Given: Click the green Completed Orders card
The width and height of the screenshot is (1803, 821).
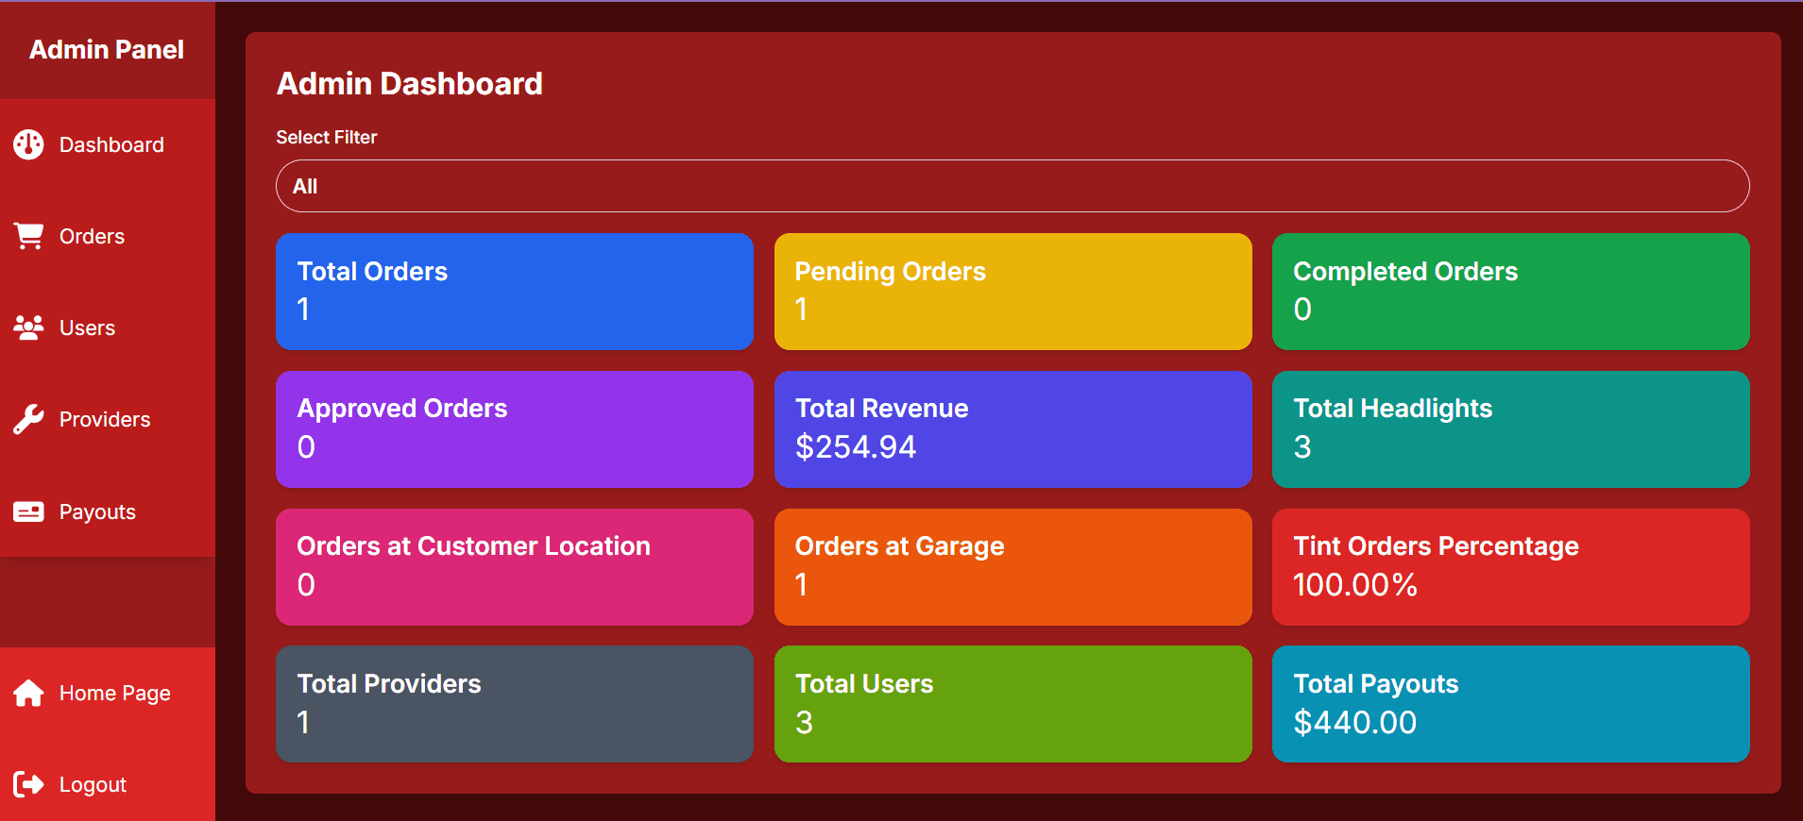Looking at the screenshot, I should (x=1510, y=292).
